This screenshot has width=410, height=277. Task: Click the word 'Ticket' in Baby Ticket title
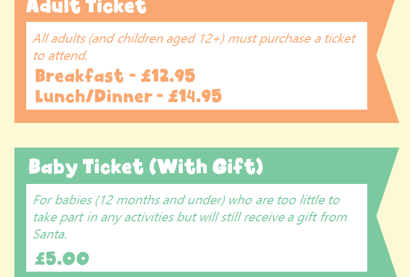pos(113,166)
